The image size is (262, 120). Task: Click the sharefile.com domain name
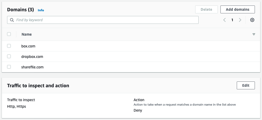coord(32,67)
